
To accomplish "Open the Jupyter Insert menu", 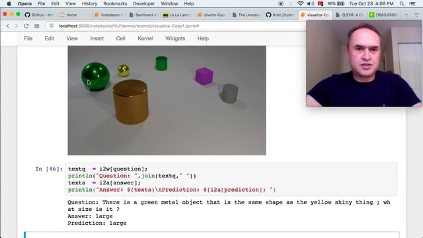I will pyautogui.click(x=97, y=38).
